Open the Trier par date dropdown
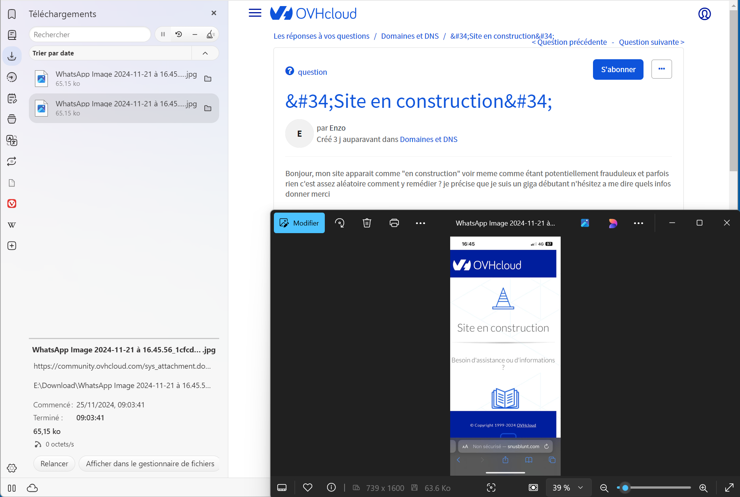 (x=110, y=53)
